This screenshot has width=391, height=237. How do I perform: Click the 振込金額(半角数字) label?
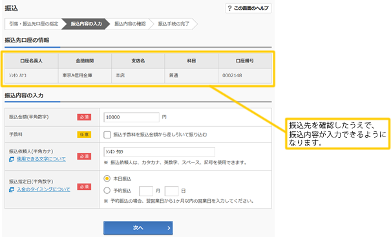[29, 117]
